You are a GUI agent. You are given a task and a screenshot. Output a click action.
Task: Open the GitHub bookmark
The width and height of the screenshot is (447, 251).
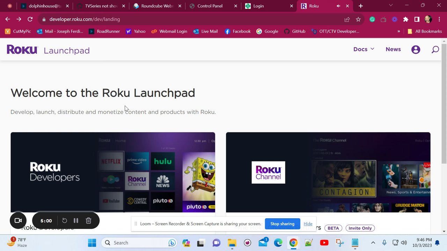tap(294, 31)
